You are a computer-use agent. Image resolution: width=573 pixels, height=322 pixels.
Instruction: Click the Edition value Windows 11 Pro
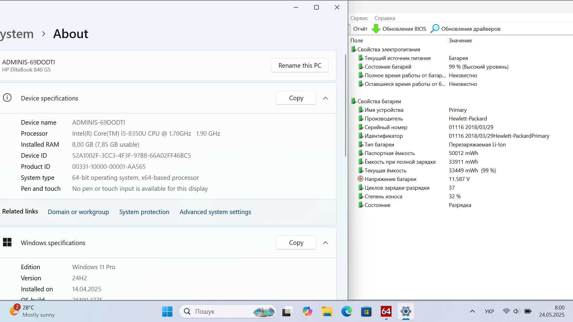point(94,267)
